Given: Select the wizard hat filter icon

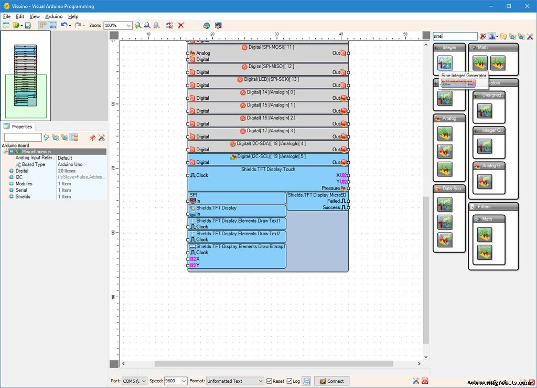Looking at the screenshot, I should click(x=492, y=36).
